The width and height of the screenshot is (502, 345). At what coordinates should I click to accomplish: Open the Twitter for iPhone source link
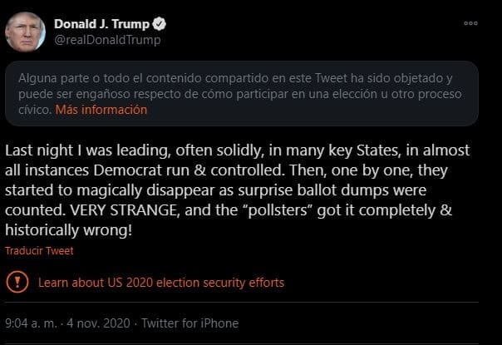click(x=189, y=323)
